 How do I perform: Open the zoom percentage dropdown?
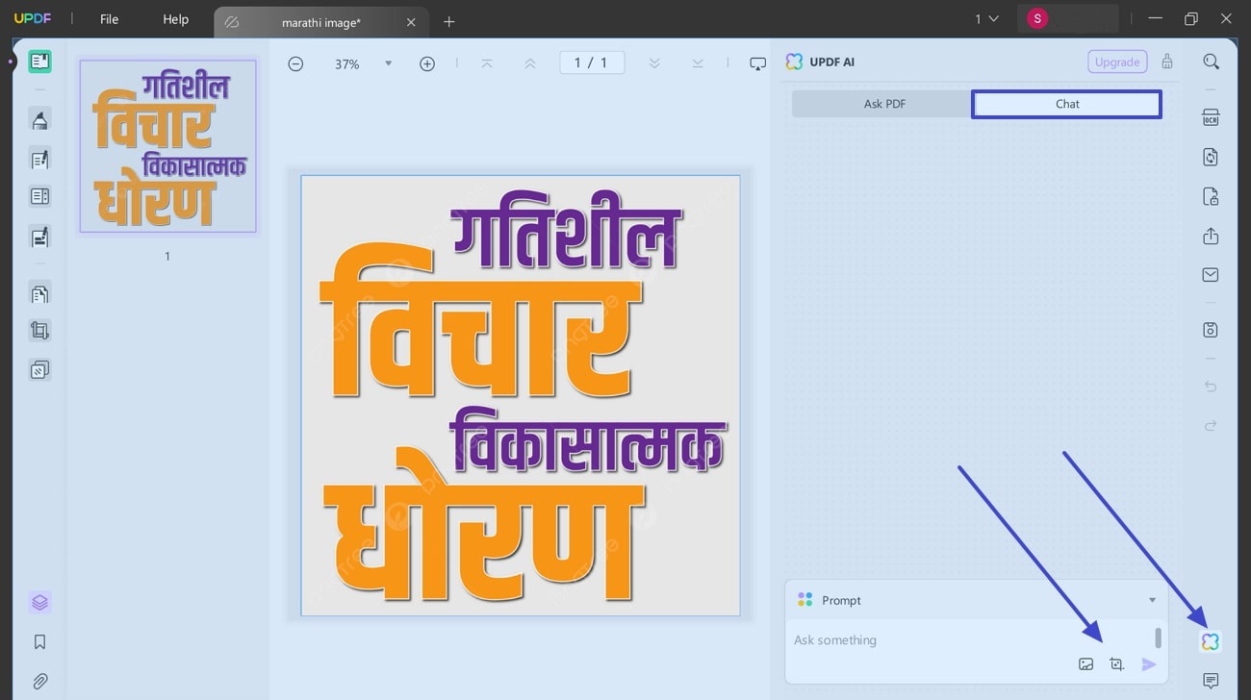coord(388,63)
